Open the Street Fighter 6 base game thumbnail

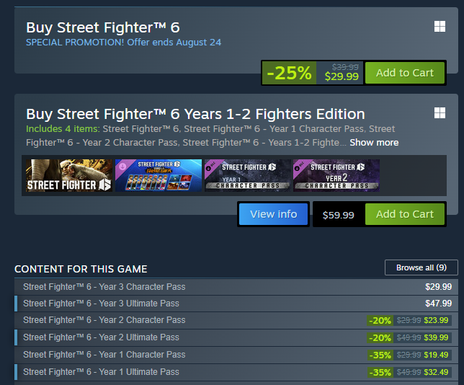[69, 176]
